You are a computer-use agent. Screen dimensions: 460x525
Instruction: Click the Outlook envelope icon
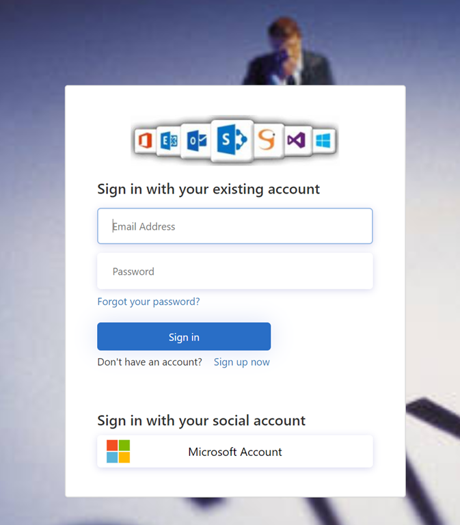pyautogui.click(x=196, y=141)
